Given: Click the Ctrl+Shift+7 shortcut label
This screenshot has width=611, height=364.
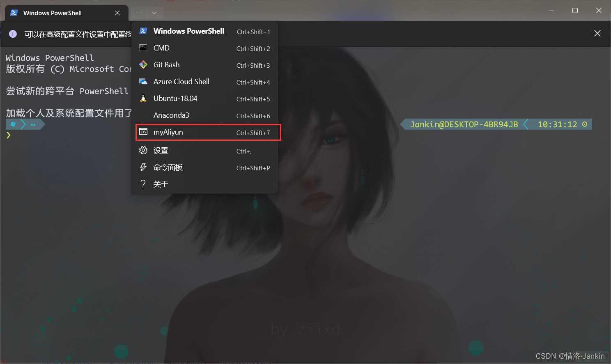Looking at the screenshot, I should (x=253, y=133).
